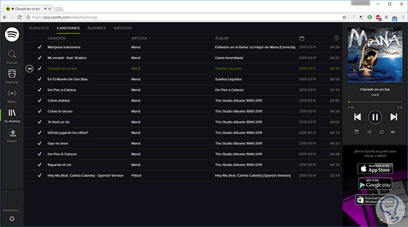Click the song progress bar

[375, 102]
